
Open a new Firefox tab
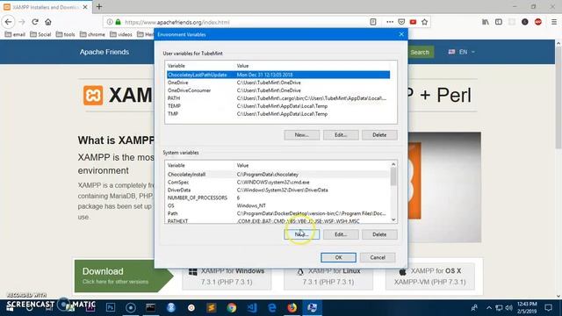pyautogui.click(x=99, y=6)
